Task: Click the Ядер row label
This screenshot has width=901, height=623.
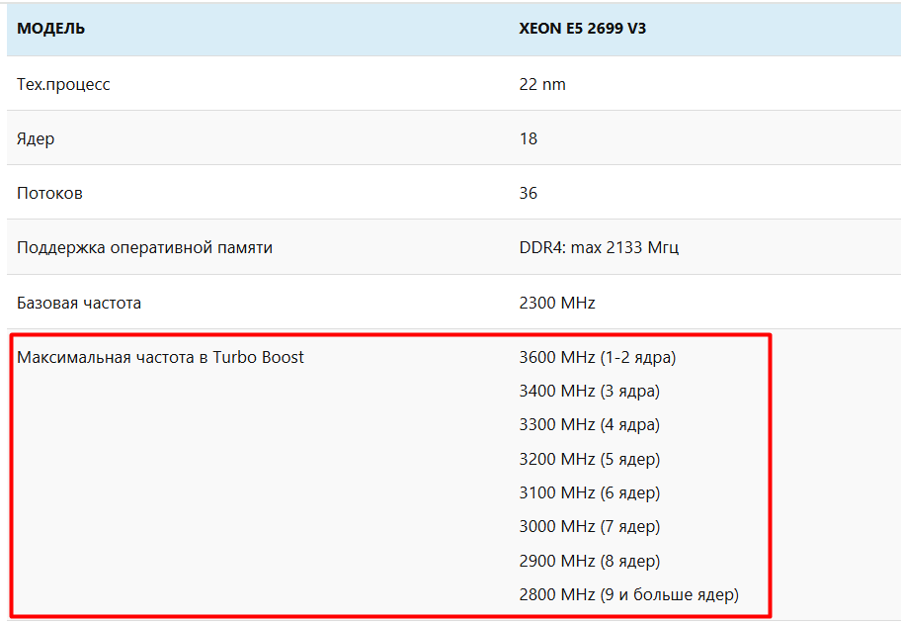Action: click(x=36, y=138)
